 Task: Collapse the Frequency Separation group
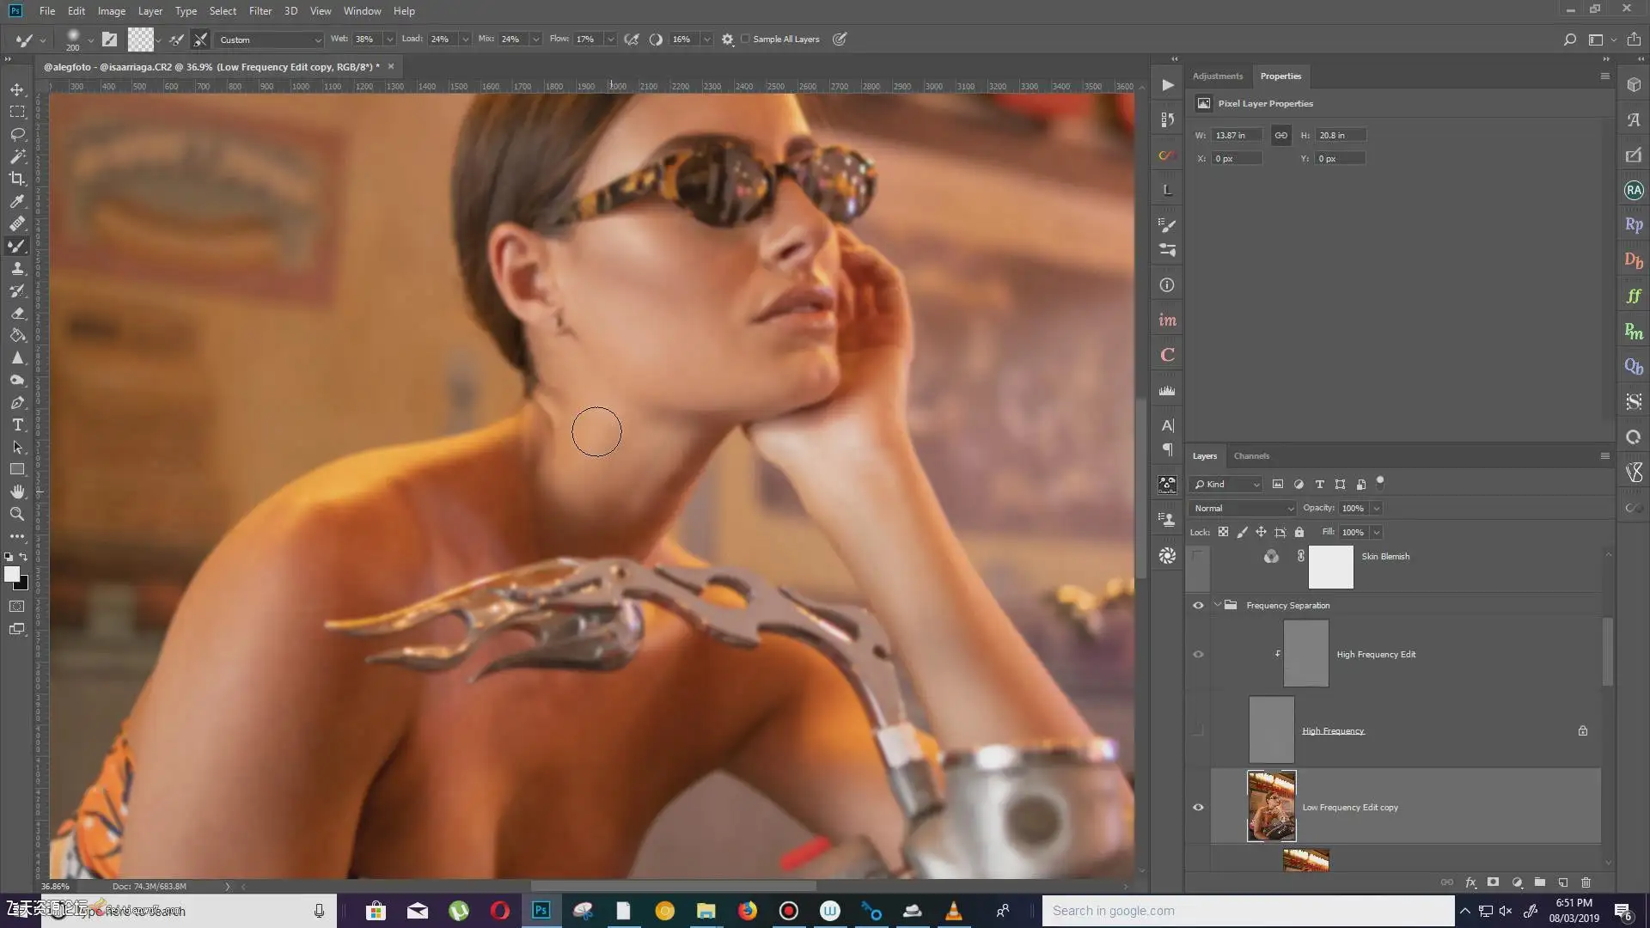pos(1217,605)
